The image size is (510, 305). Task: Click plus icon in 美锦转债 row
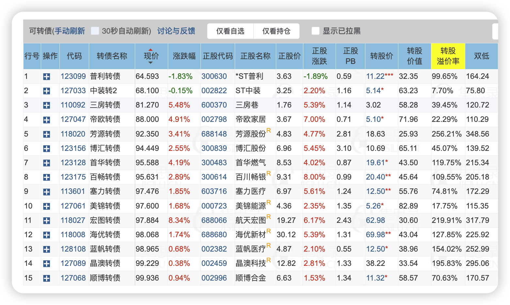pyautogui.click(x=47, y=206)
